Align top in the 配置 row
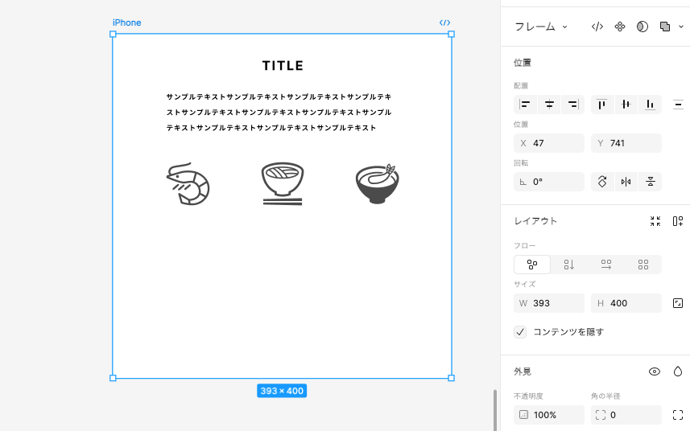Viewport: 690px width, 431px height. (602, 105)
